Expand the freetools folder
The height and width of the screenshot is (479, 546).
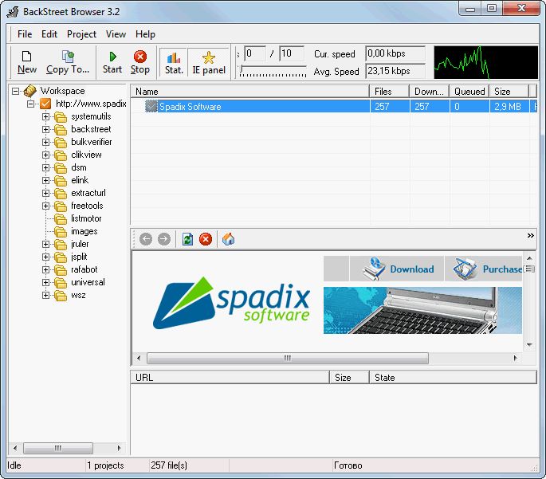[45, 206]
